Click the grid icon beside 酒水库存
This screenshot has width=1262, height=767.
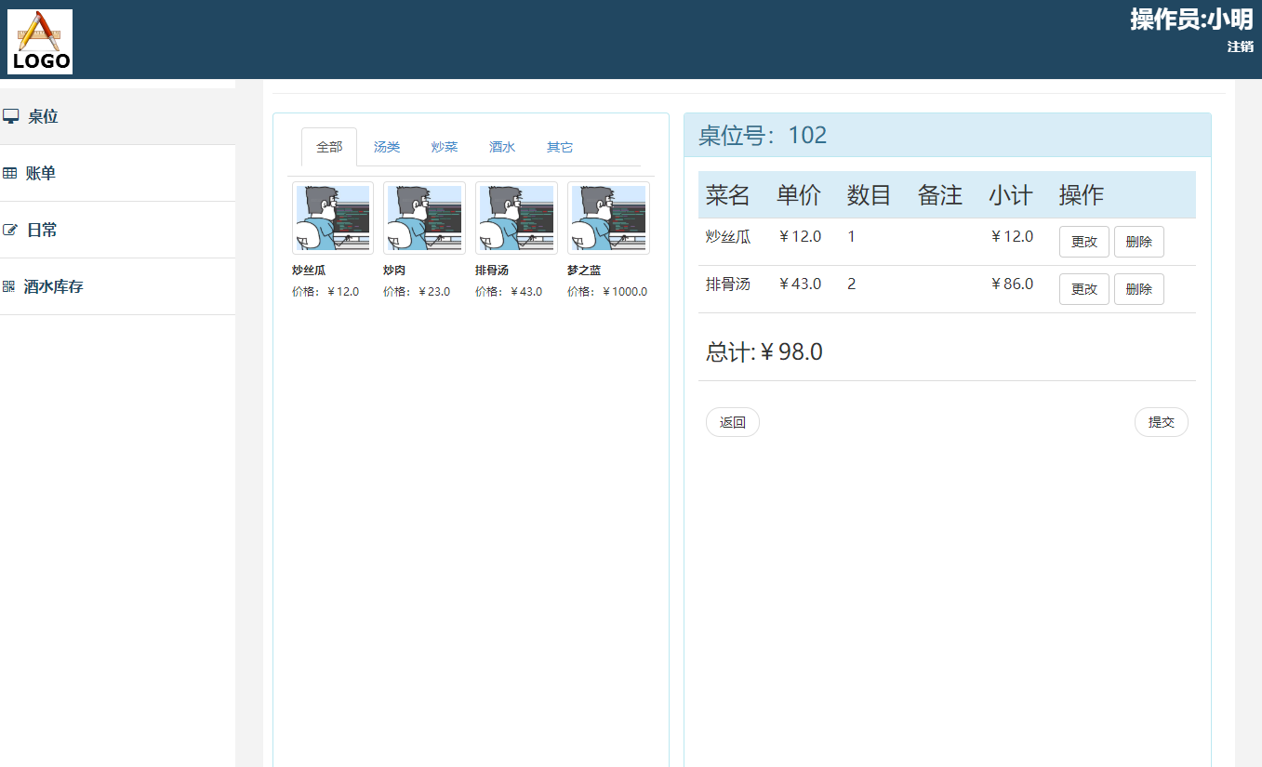pos(9,286)
